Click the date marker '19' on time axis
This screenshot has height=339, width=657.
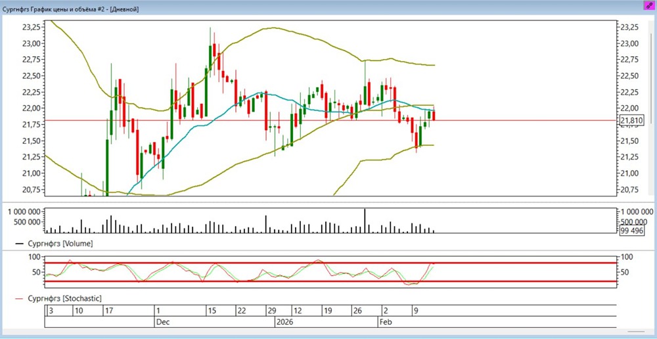coord(328,311)
